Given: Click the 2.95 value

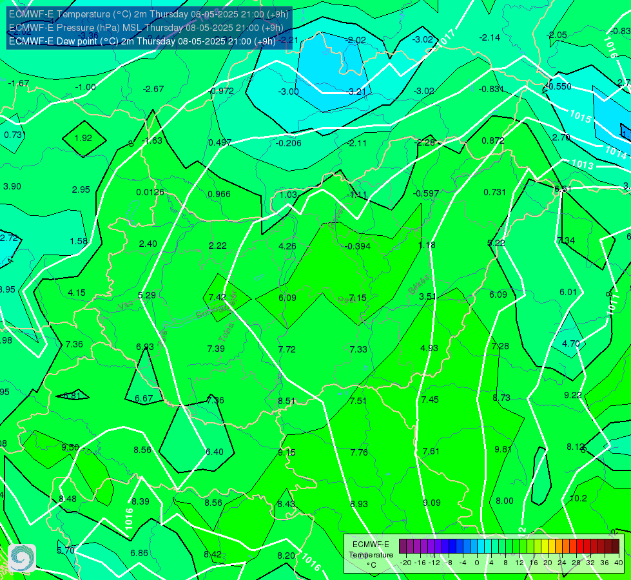Looking at the screenshot, I should click(81, 189).
